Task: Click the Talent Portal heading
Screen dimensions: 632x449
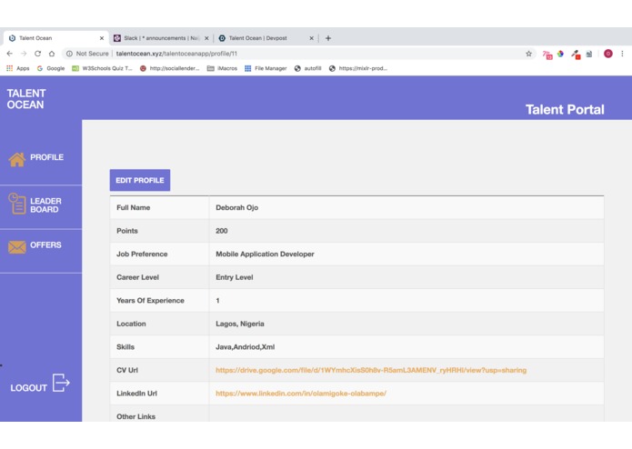Action: 565,110
